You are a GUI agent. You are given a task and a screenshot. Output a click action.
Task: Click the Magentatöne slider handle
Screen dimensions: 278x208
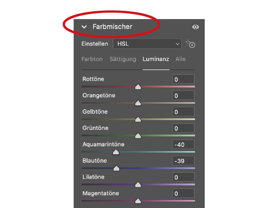point(138,201)
